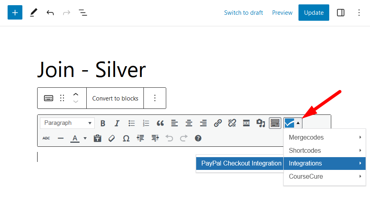Toggle bulleted list
This screenshot has height=201, width=370.
pyautogui.click(x=131, y=123)
